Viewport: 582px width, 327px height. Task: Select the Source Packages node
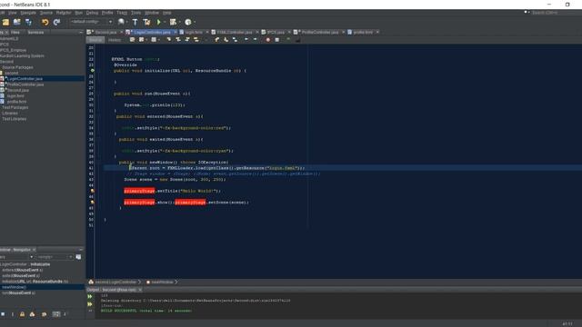pyautogui.click(x=17, y=67)
